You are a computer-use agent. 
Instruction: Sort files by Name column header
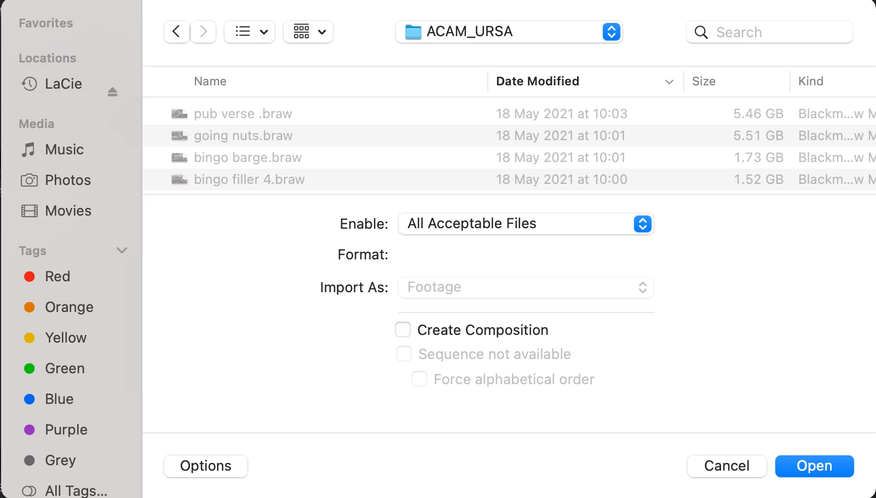click(210, 82)
